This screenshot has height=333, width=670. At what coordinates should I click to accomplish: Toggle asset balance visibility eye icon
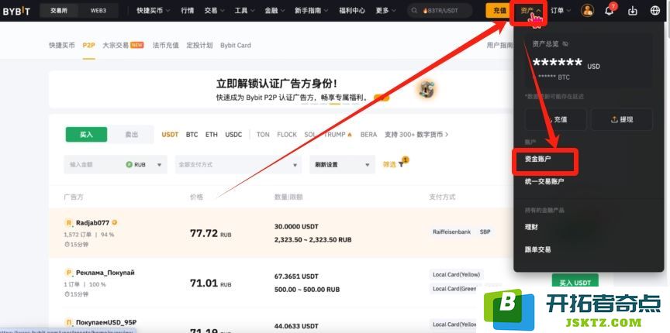click(565, 43)
